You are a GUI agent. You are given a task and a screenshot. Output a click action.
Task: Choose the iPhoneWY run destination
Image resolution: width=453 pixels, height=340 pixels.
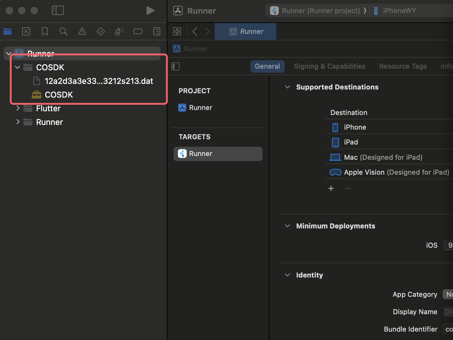[395, 11]
